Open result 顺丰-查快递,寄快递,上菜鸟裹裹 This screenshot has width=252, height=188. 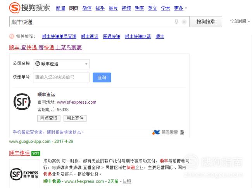point(45,48)
